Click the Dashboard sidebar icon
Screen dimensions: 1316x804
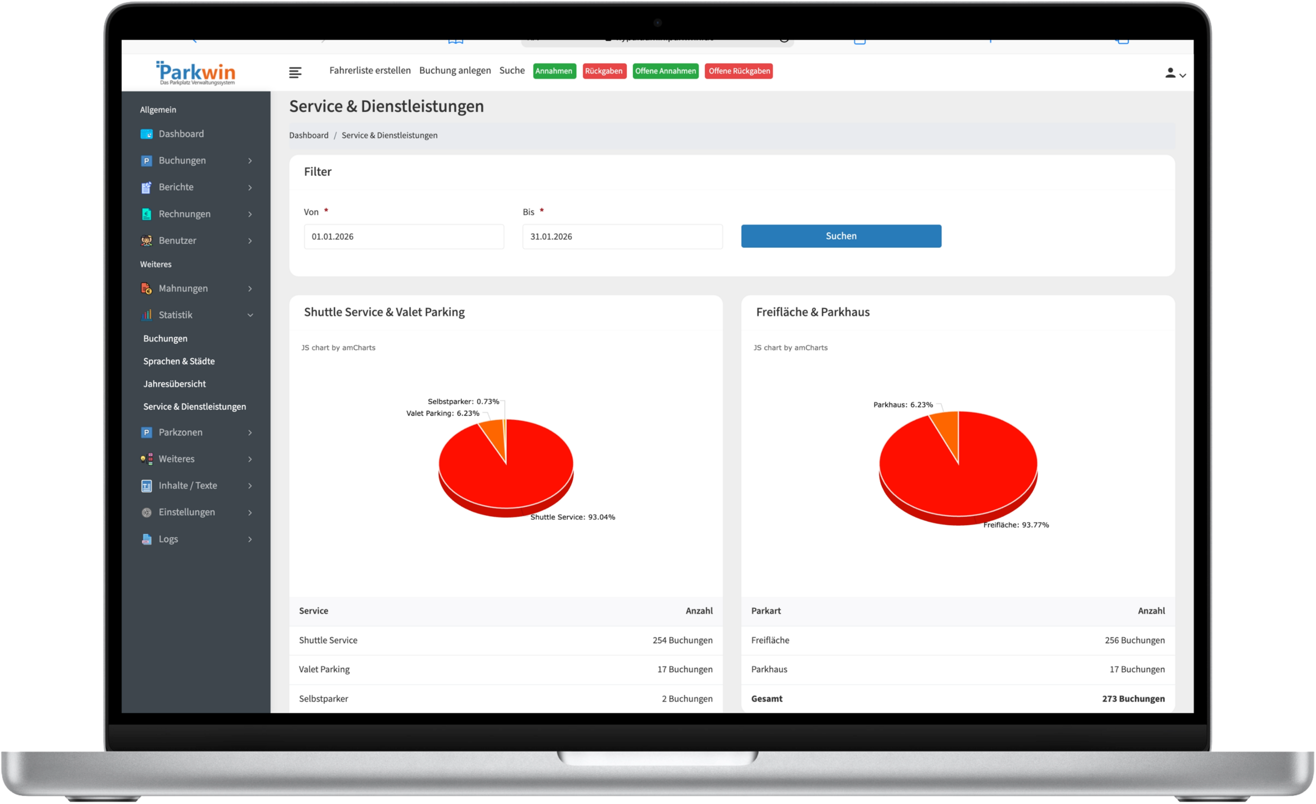pos(147,134)
